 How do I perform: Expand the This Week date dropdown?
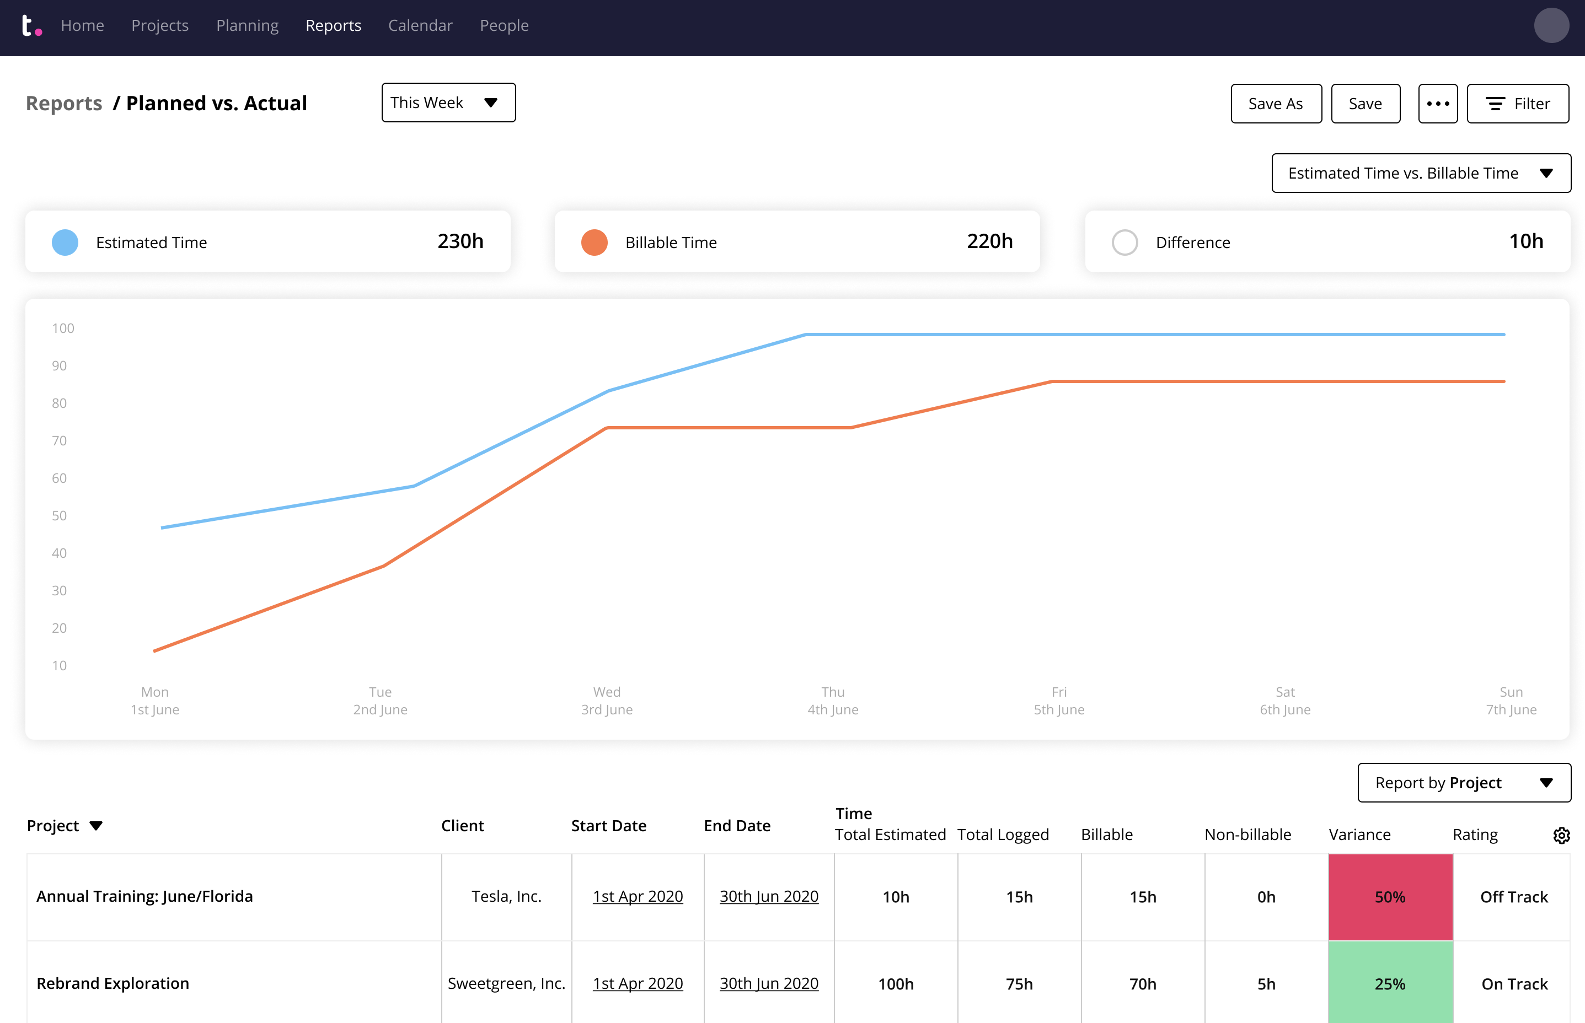[448, 103]
